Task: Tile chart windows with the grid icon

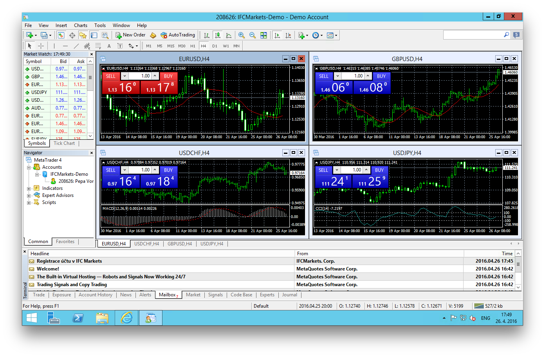Action: click(263, 35)
